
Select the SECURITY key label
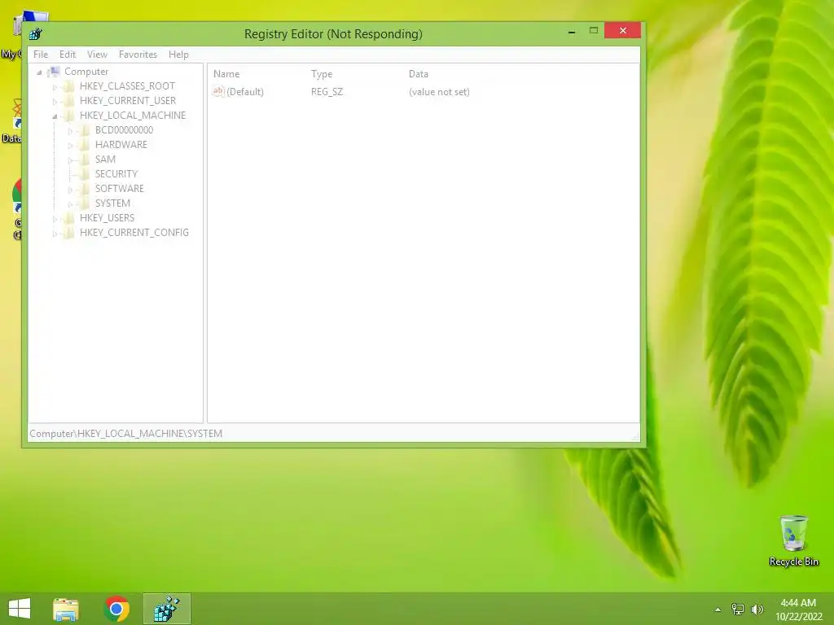pyautogui.click(x=116, y=174)
